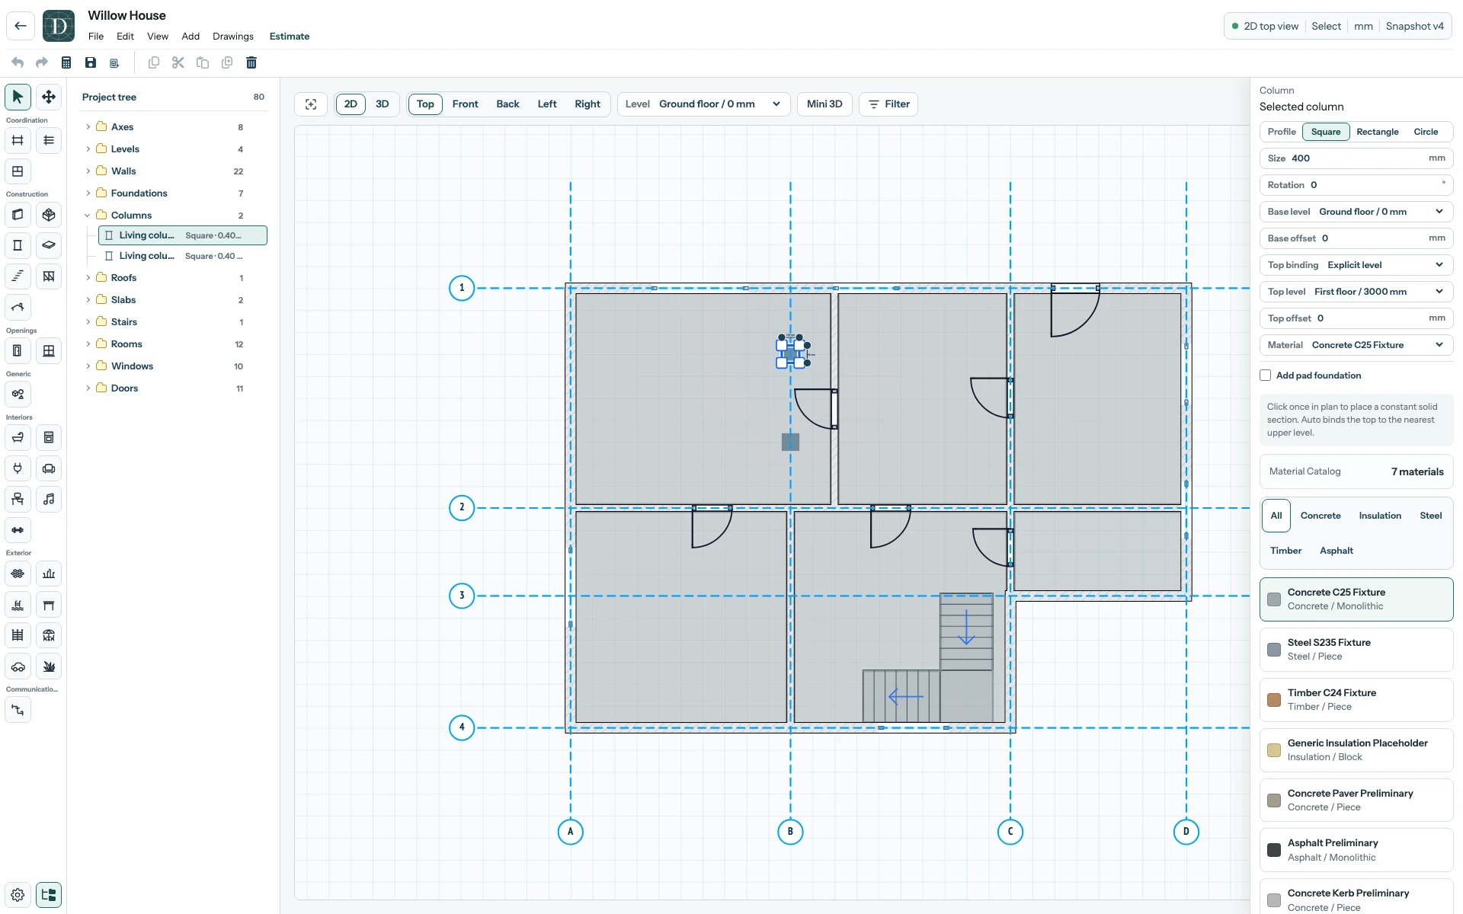Select the door opening tool

pos(18,350)
